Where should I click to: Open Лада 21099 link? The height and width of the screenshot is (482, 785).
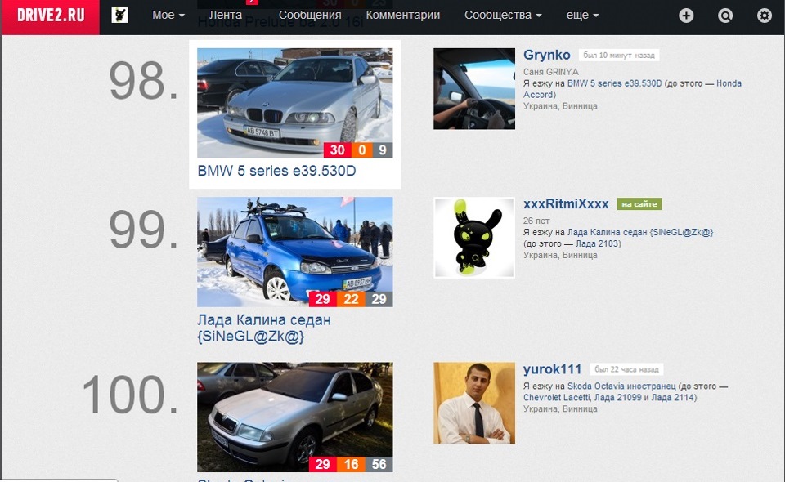(x=617, y=398)
